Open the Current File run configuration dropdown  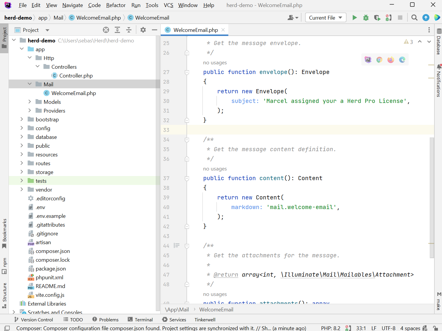(x=325, y=18)
